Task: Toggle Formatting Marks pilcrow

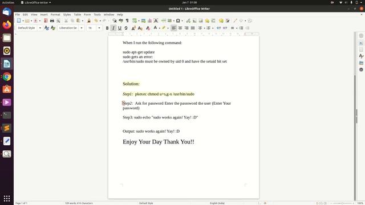Action: (127, 20)
